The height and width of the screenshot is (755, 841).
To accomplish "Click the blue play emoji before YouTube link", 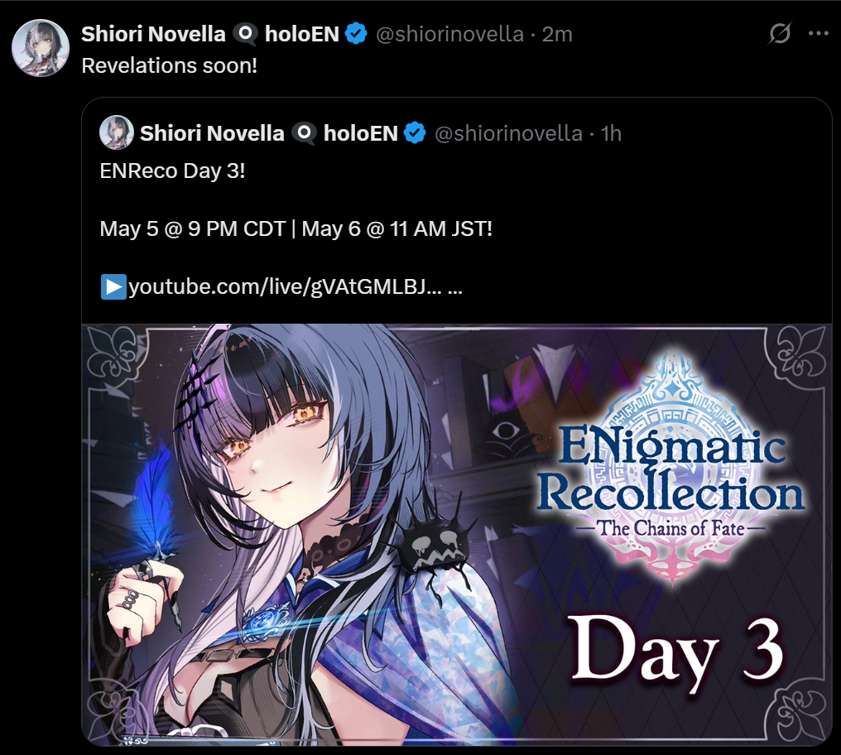I will (113, 286).
